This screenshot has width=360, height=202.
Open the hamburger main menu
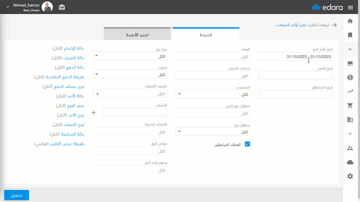pos(350,8)
